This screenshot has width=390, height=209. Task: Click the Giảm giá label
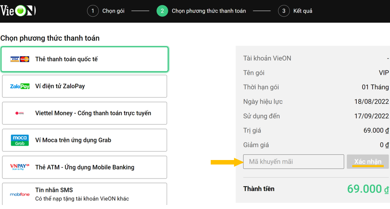click(256, 145)
